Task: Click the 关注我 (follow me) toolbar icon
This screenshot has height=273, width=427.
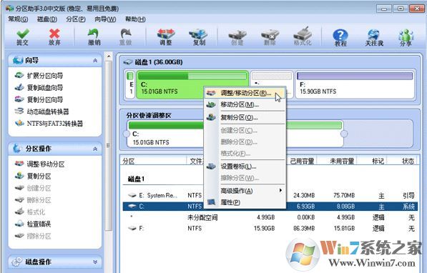Action: [x=374, y=38]
